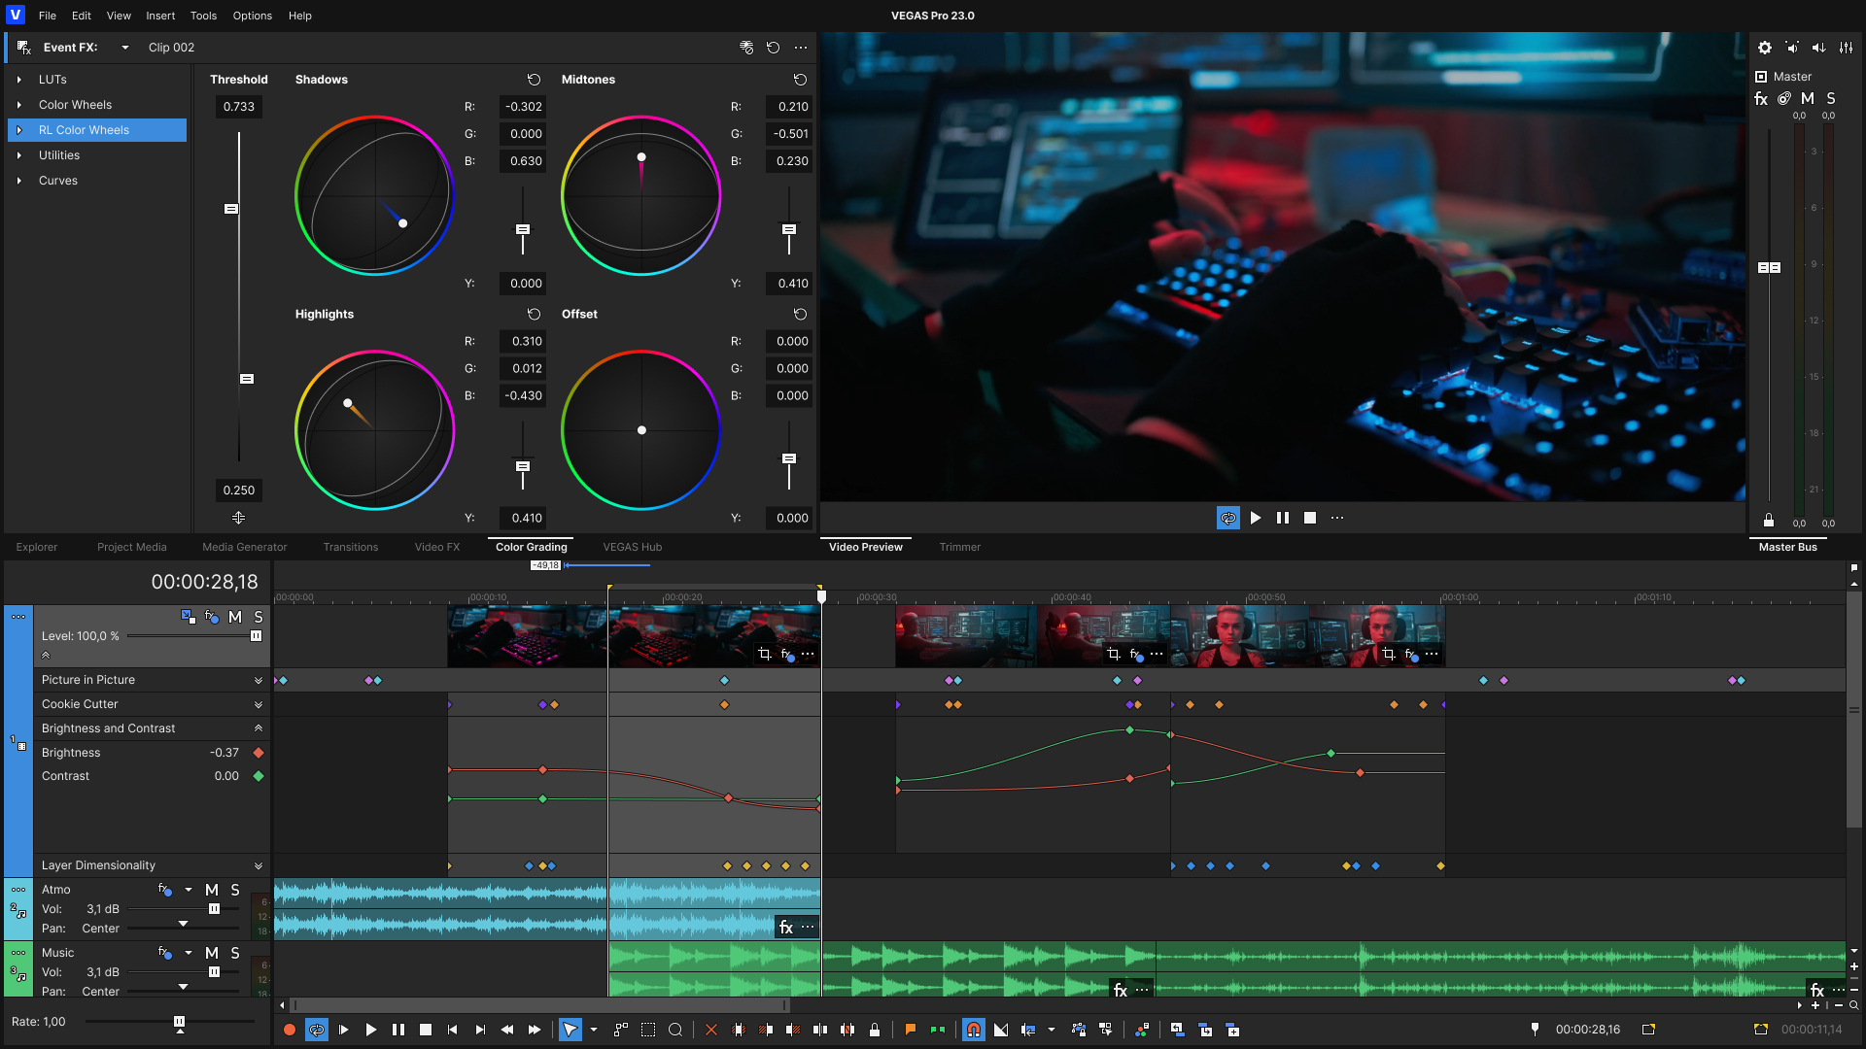Select the box selection edit tool
The image size is (1866, 1049).
click(648, 1030)
